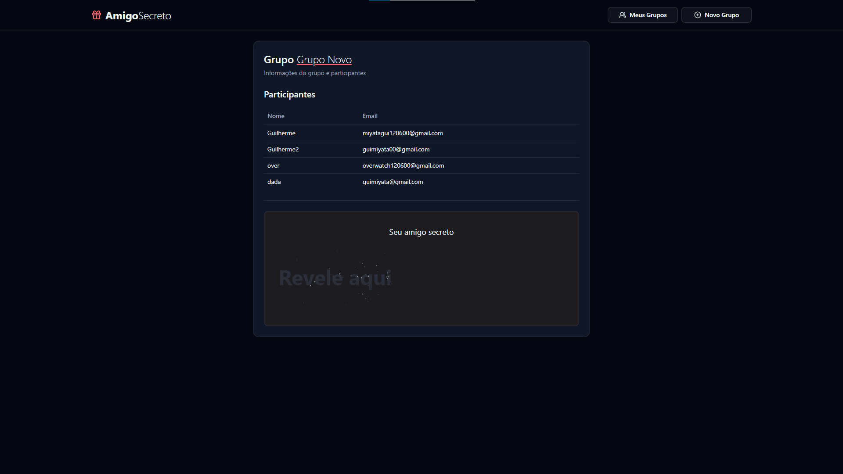Select the Guilherme2 participant row
The height and width of the screenshot is (474, 843).
tap(283, 149)
